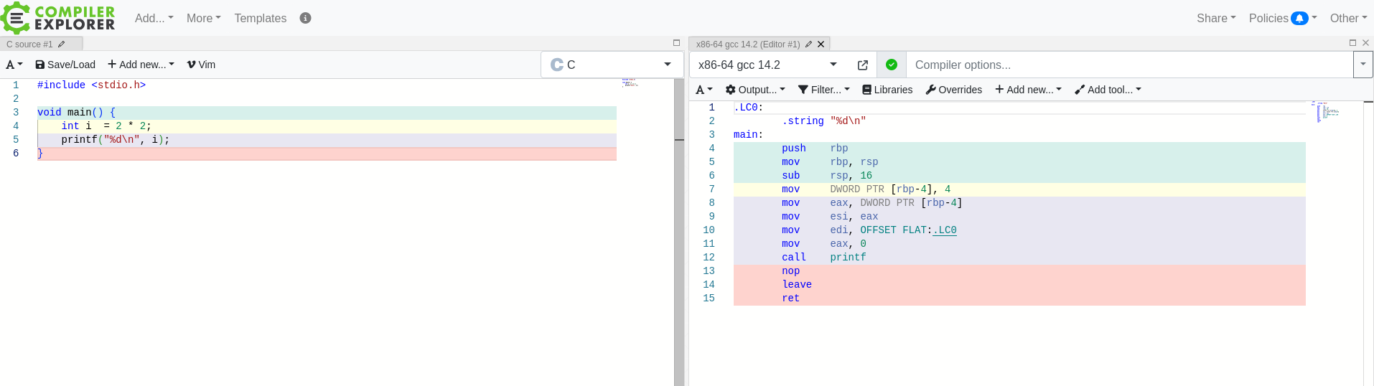The height and width of the screenshot is (386, 1374).
Task: Click the pop-out compiler window icon
Action: (863, 65)
